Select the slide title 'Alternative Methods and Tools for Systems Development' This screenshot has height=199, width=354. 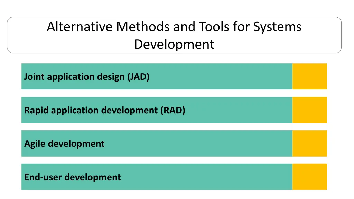coord(174,35)
